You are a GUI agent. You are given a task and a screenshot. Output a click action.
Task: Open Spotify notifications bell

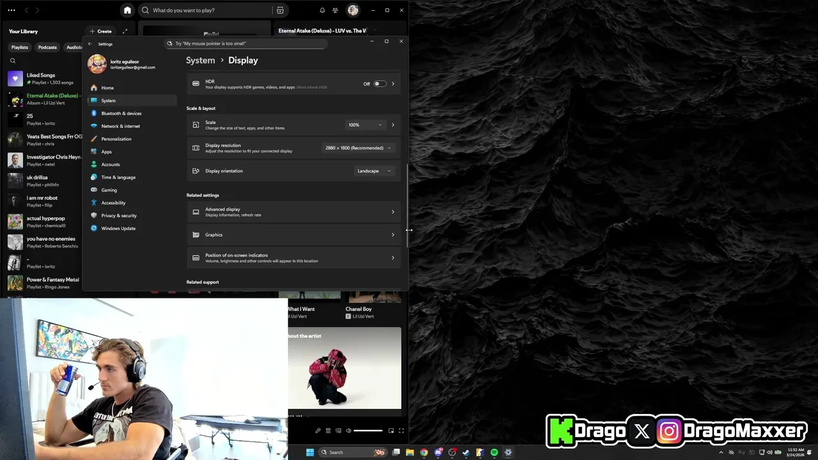pyautogui.click(x=322, y=10)
